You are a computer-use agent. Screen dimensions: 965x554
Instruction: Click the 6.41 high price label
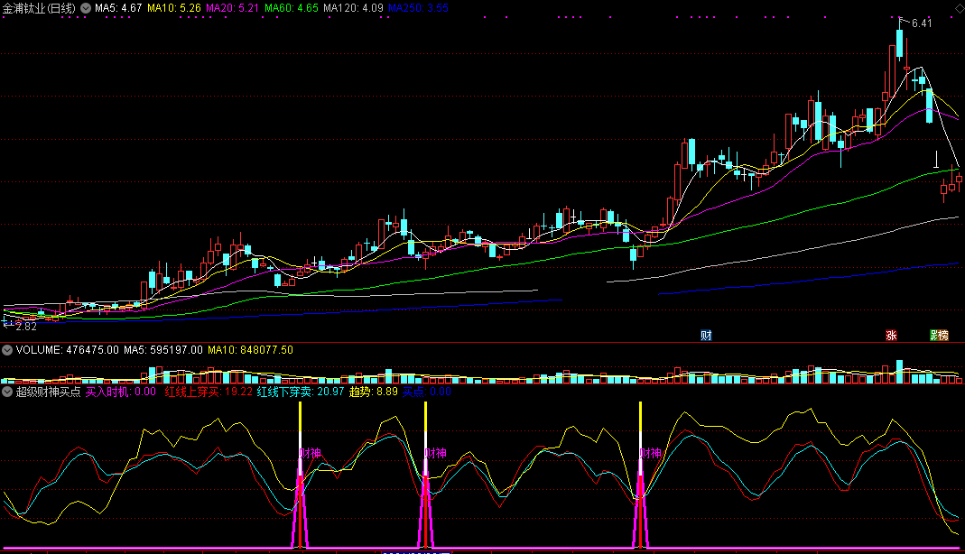pos(922,23)
